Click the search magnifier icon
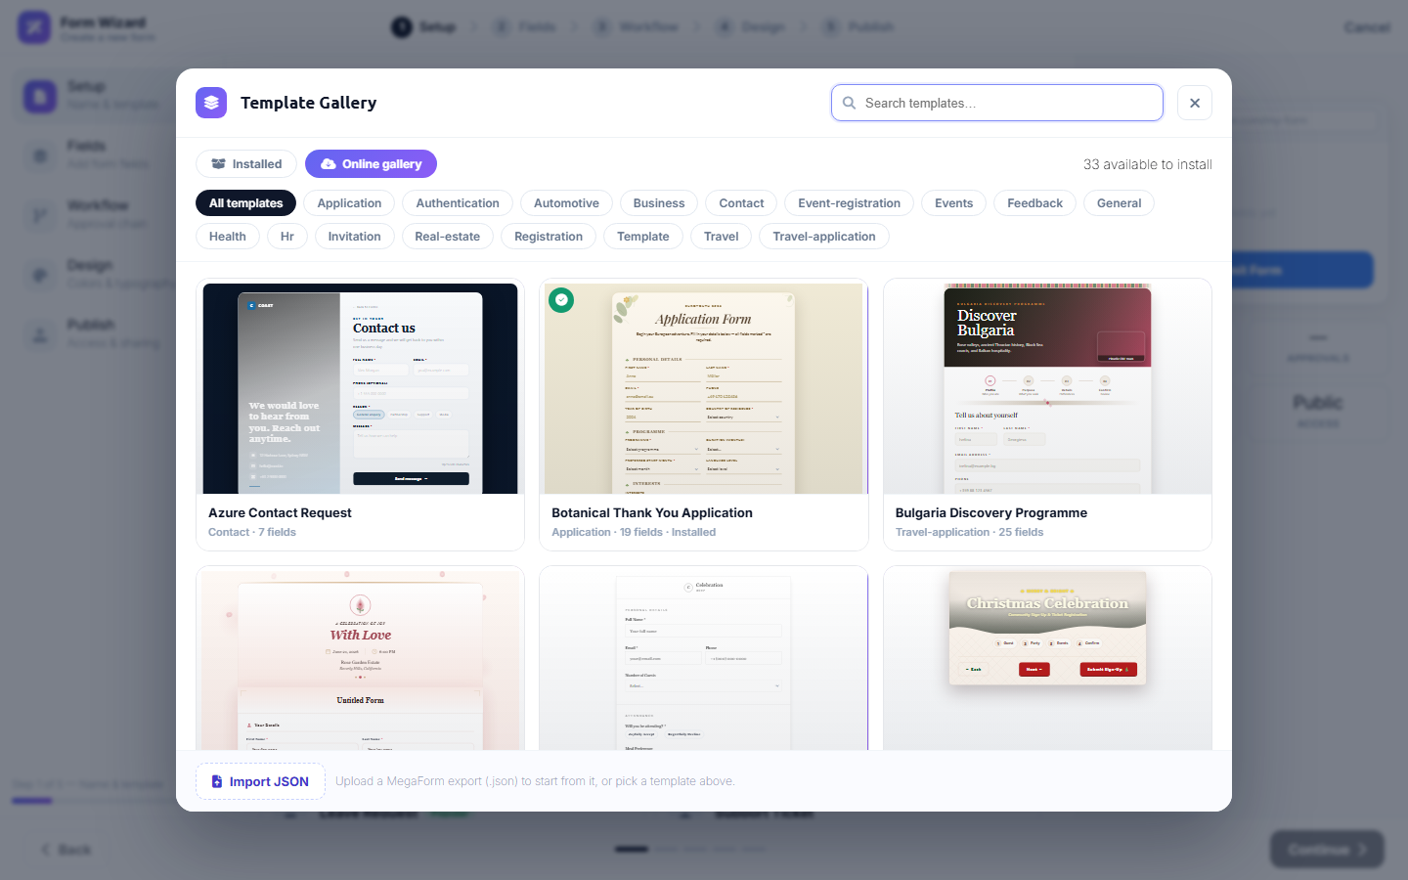 coord(849,103)
